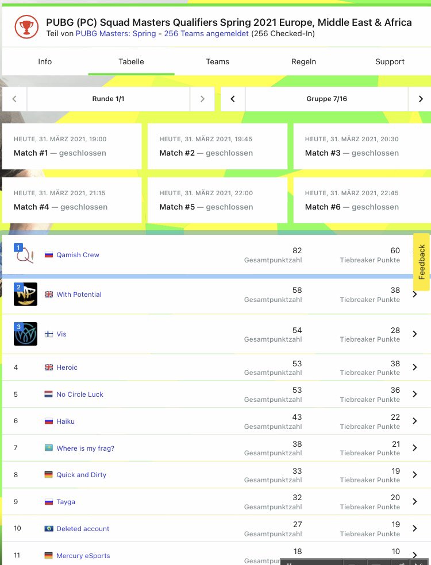Expand No Circle Luck row chevron
431x565 pixels.
(x=415, y=394)
